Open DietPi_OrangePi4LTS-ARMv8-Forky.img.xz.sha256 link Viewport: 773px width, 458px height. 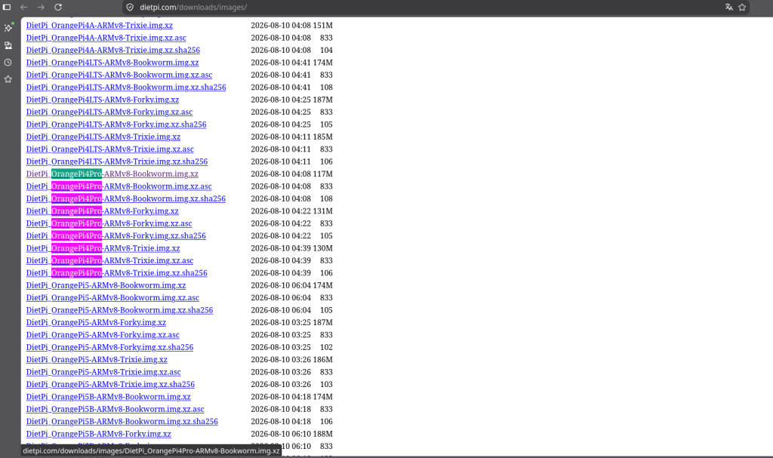(116, 124)
